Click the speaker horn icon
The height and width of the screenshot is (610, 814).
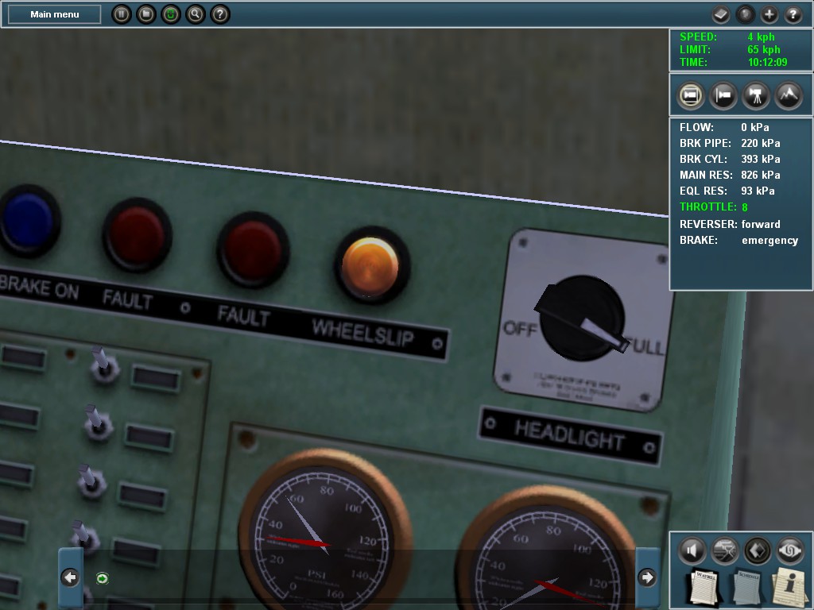[x=692, y=550]
